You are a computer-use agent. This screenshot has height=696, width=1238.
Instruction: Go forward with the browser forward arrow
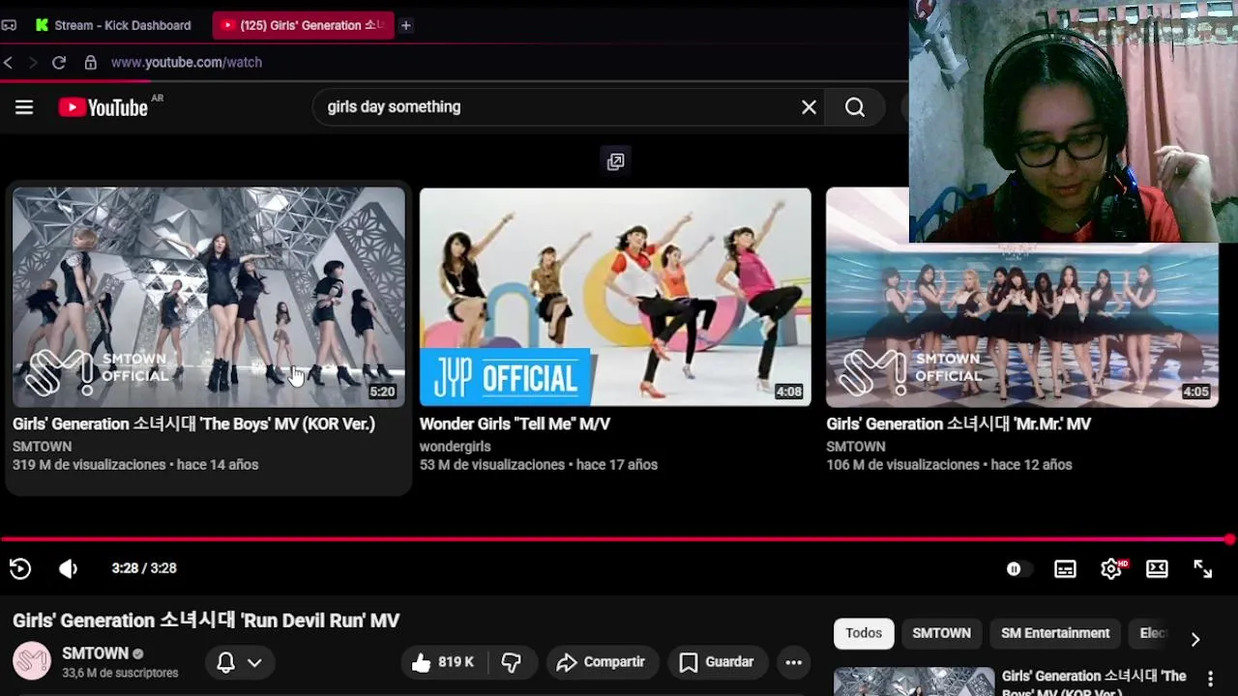[x=32, y=62]
